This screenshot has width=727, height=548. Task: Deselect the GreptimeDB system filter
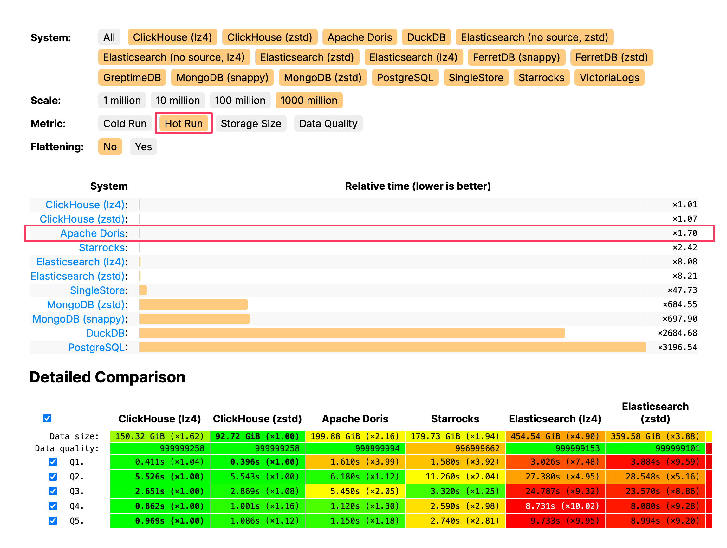132,78
